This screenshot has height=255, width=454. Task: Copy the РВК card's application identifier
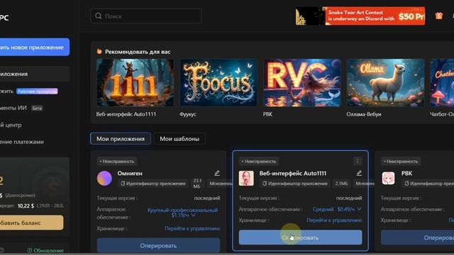428,183
